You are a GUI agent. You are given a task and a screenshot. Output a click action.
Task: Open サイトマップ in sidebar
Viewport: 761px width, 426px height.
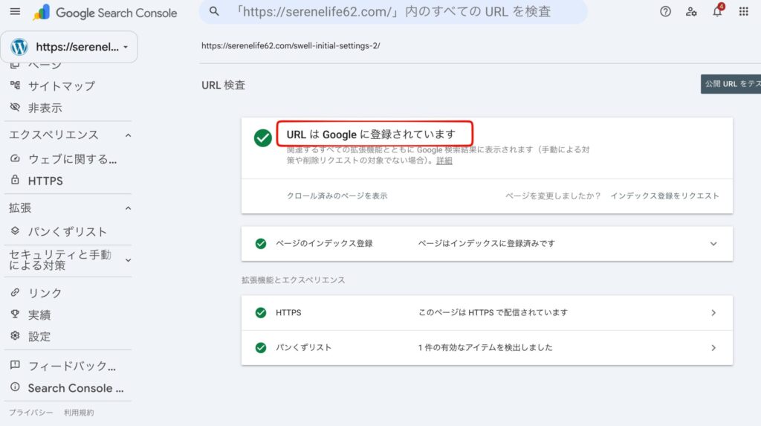(x=62, y=86)
